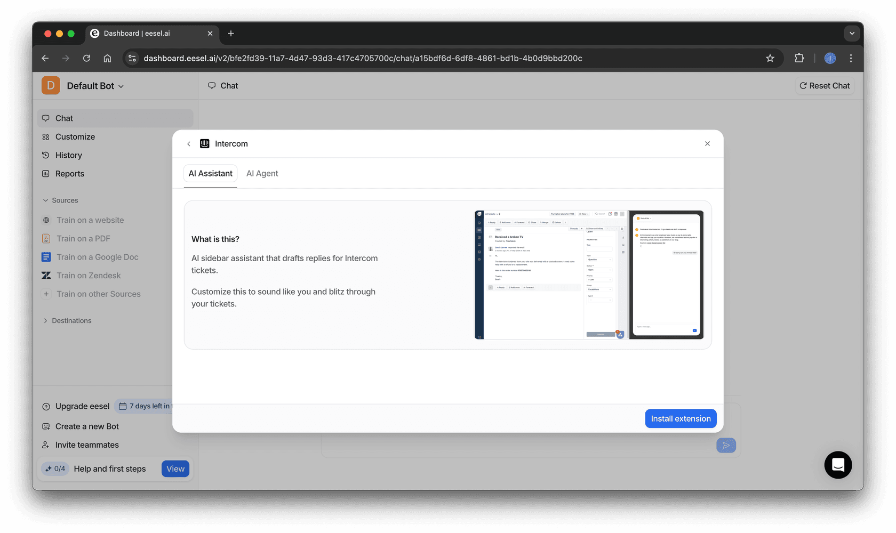This screenshot has height=533, width=896.
Task: Click Train on other Sources
Action: point(99,294)
